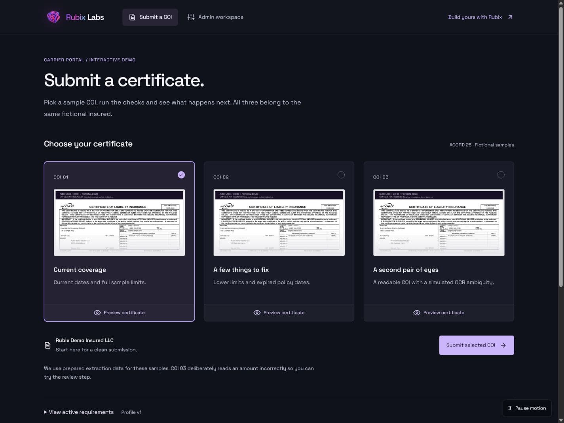Open the Build yours with Rubix link
Screen dimensions: 564x423
[x=480, y=17]
